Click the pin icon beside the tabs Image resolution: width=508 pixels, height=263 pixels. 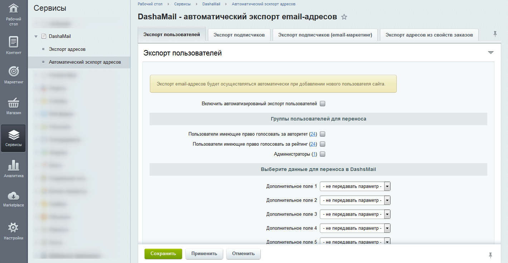click(x=495, y=34)
